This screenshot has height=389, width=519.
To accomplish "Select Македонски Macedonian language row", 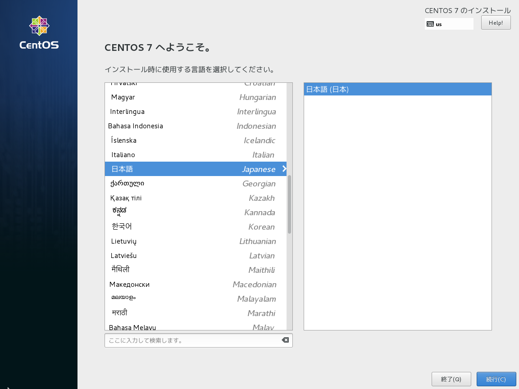I will pos(196,285).
